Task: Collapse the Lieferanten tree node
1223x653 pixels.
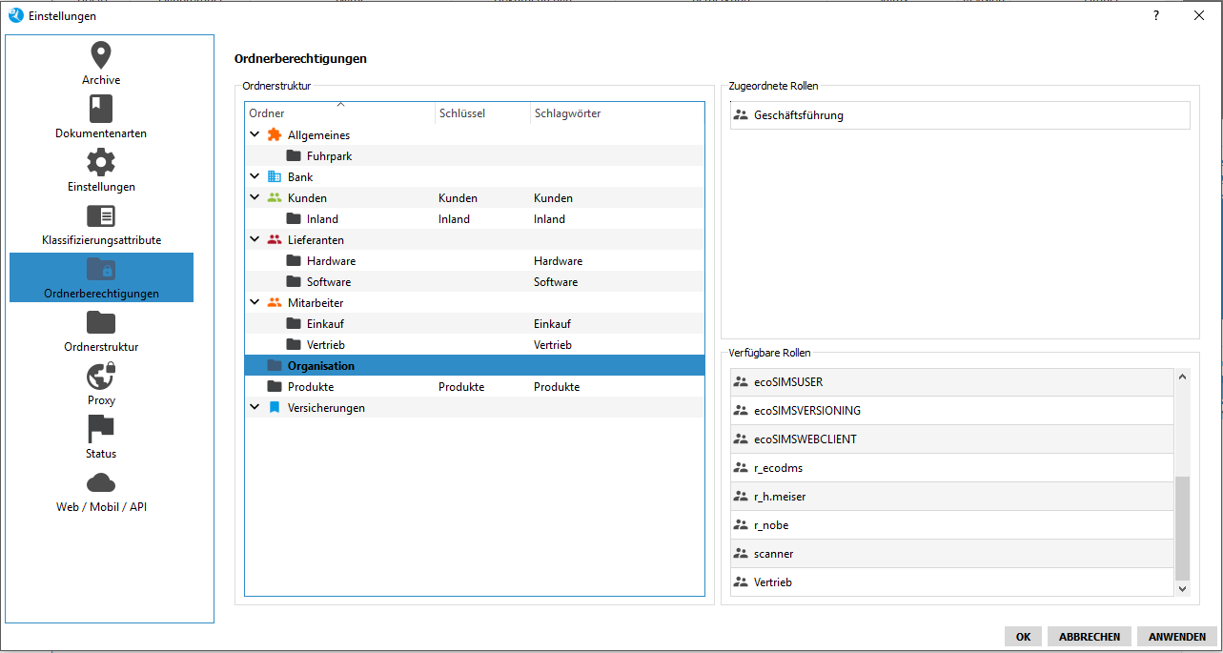Action: point(255,240)
